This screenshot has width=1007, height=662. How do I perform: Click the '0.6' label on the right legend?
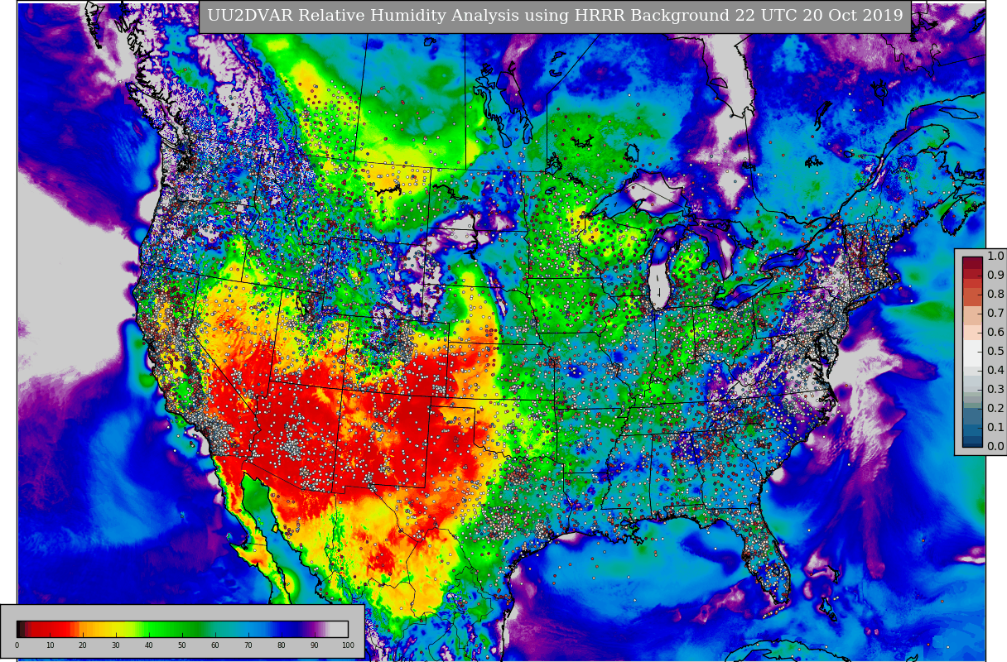[995, 333]
